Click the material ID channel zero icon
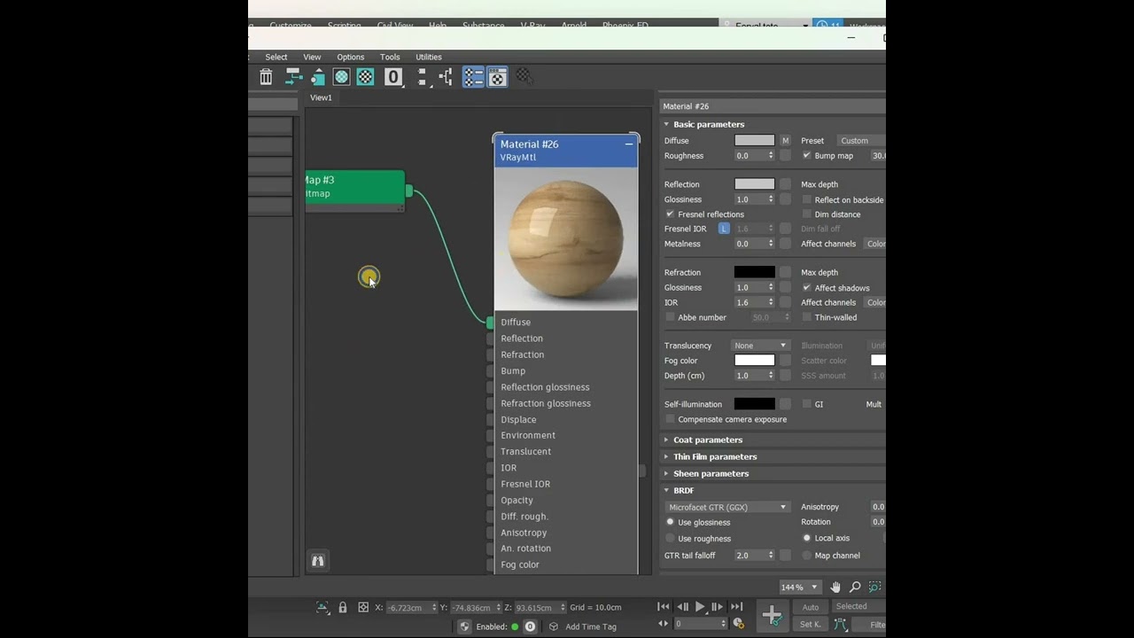Screen dimensions: 1134x638 tap(393, 77)
